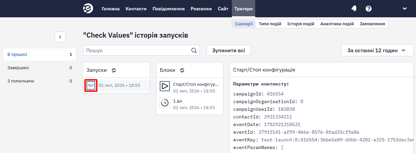Select the Старт/Стоп play block icon
The image size is (416, 153).
(165, 86)
